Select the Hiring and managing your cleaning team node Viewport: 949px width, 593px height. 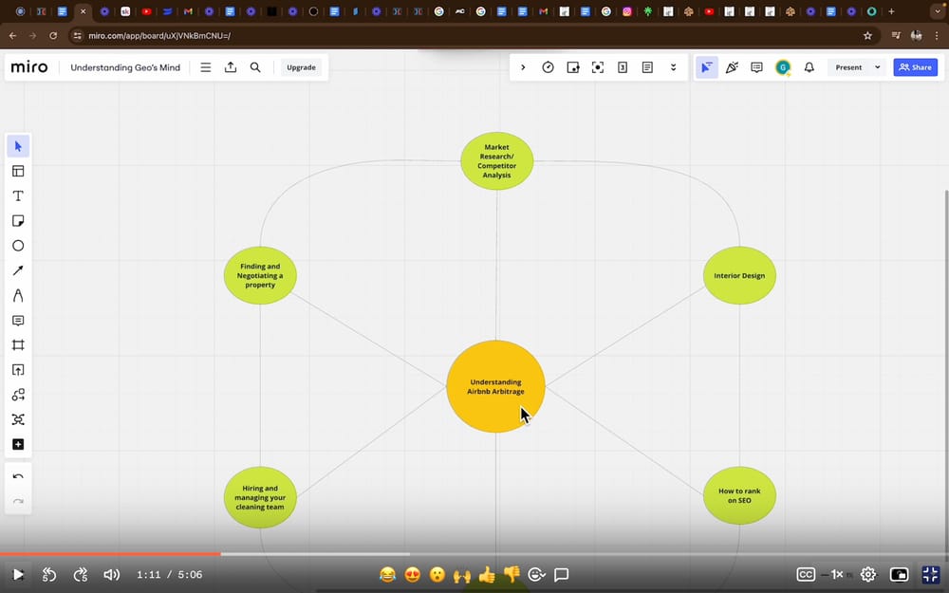pos(260,497)
